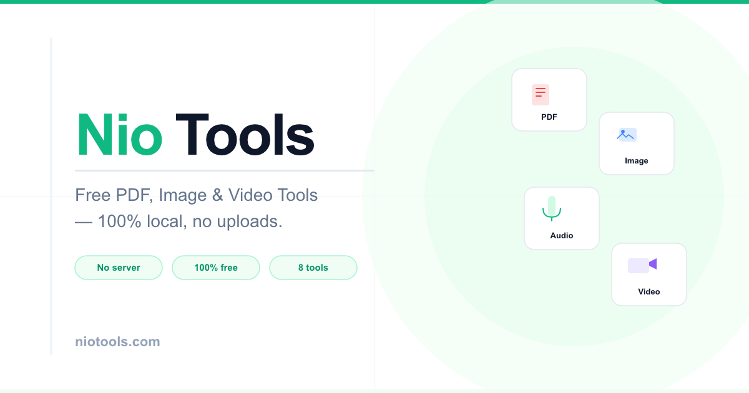Select the '8 tools' badge
This screenshot has height=393, width=749.
pos(313,267)
